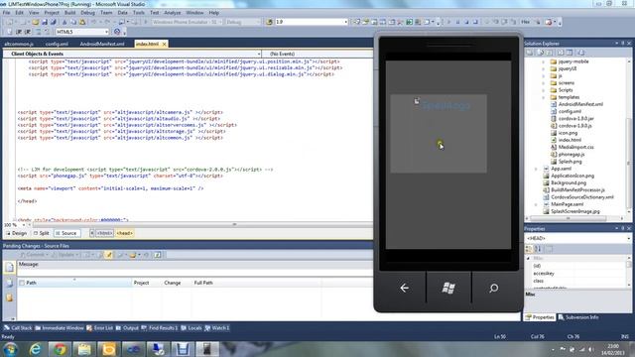Open Internet Explorer from the taskbar

[36, 349]
